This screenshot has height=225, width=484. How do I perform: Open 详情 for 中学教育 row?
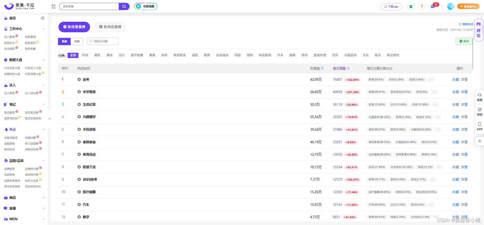point(464,92)
